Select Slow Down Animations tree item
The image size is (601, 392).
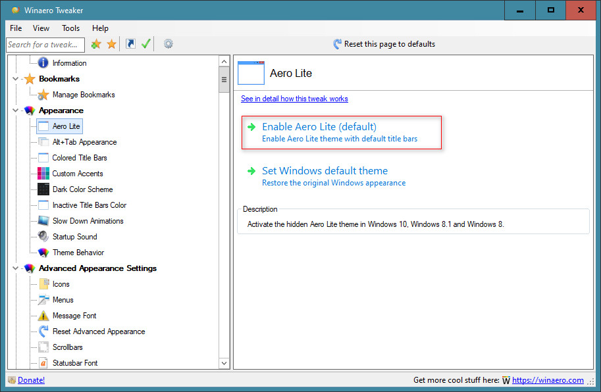coord(88,221)
